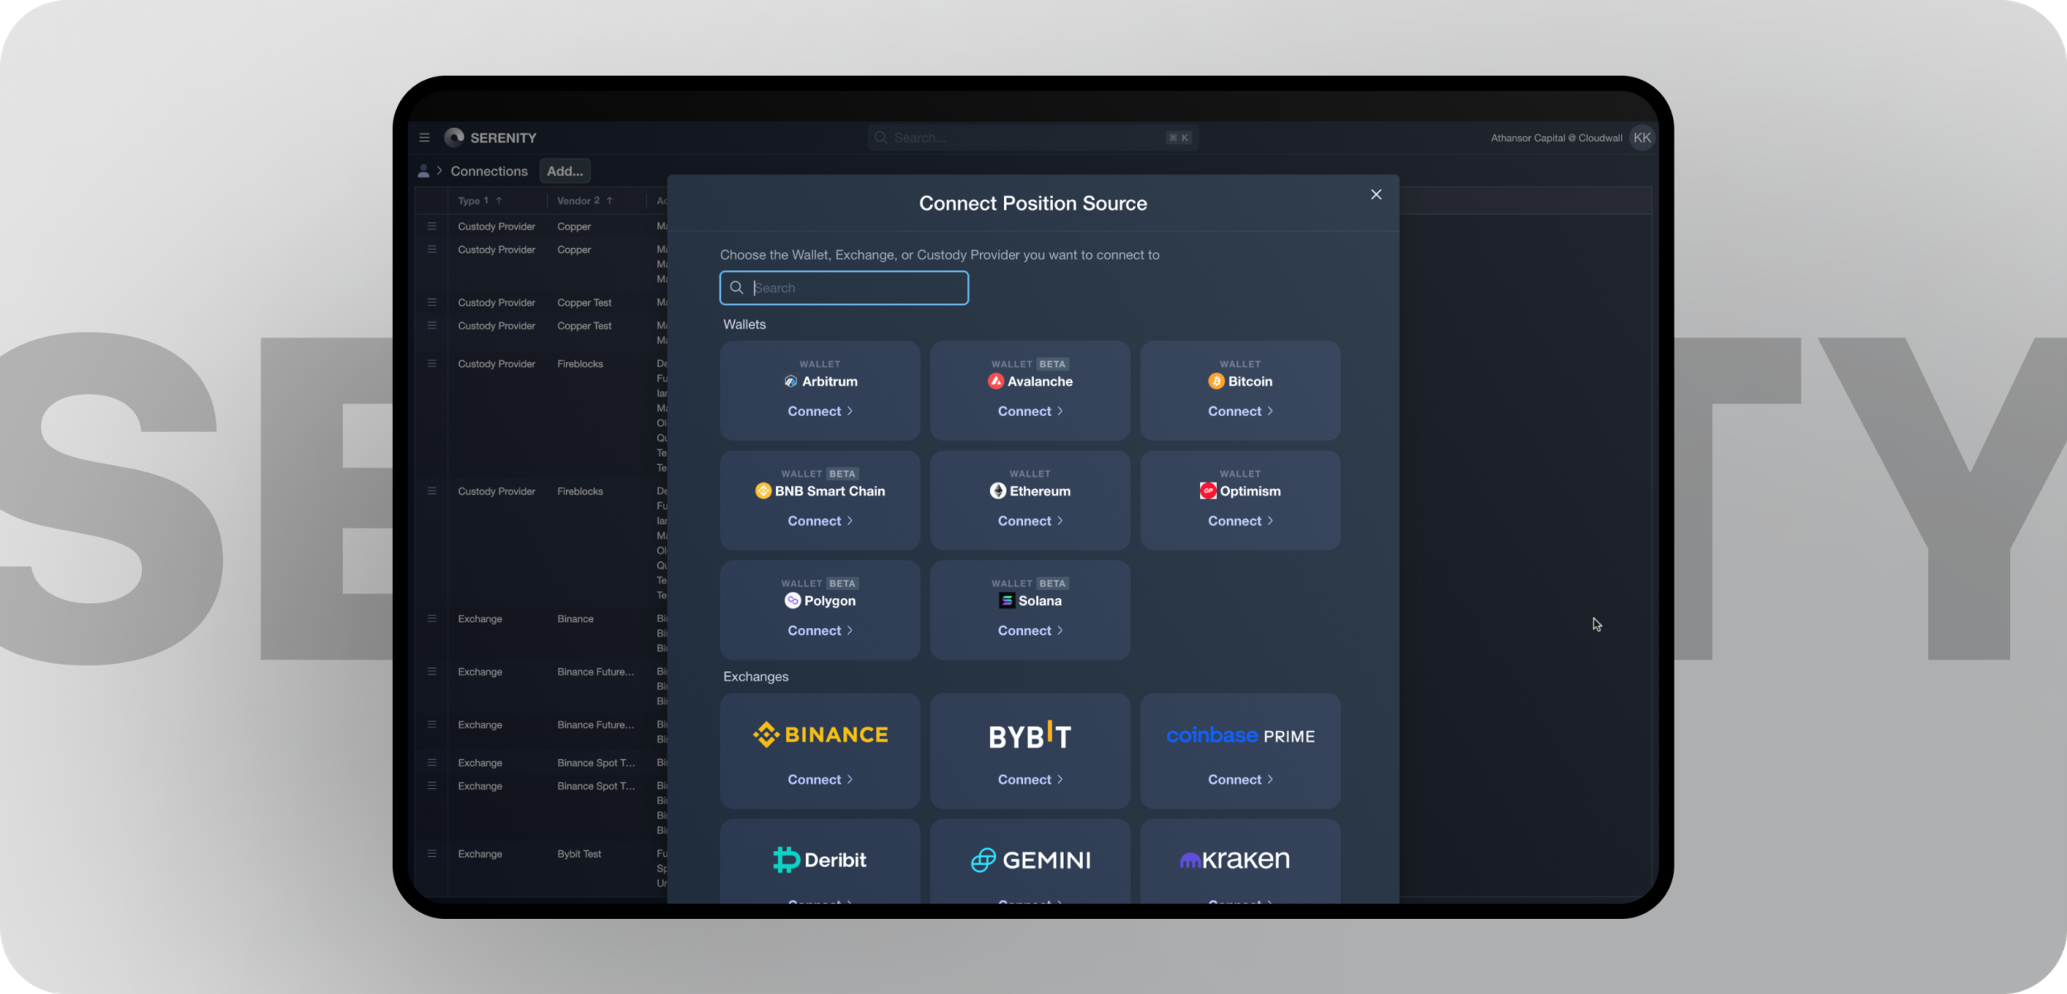Click the Ethereum wallet icon

point(995,491)
